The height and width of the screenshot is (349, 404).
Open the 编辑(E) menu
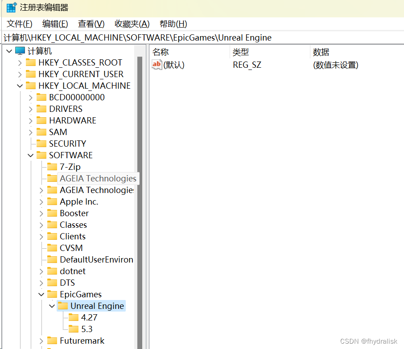coord(55,24)
